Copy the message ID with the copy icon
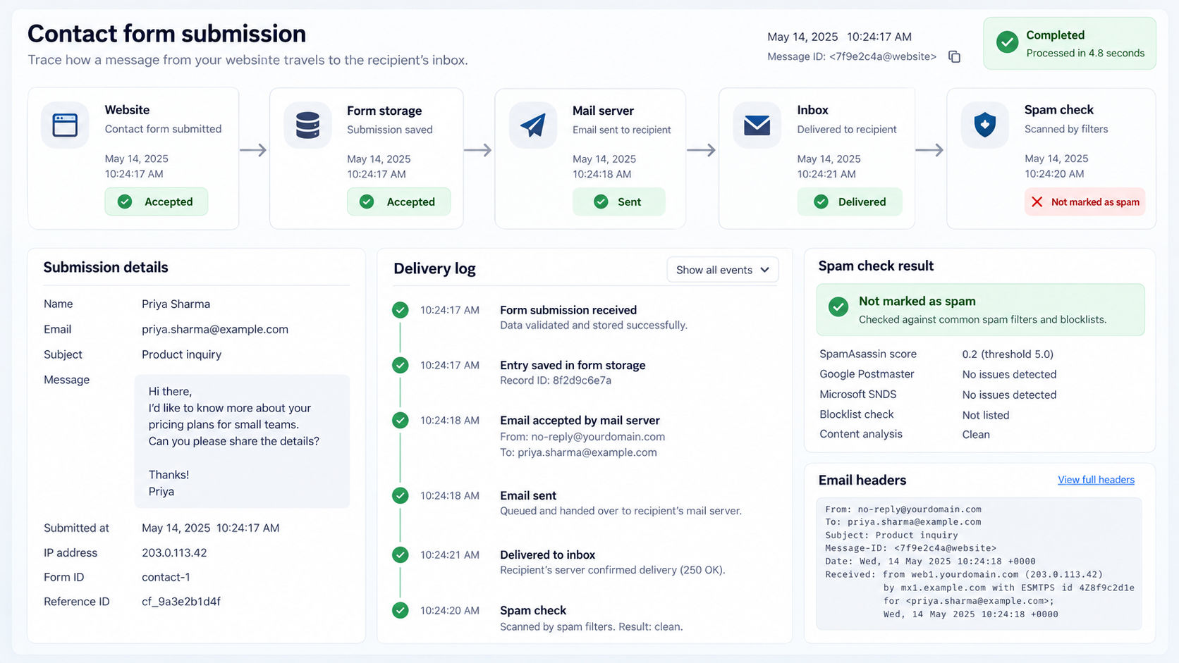The image size is (1179, 663). click(x=954, y=56)
